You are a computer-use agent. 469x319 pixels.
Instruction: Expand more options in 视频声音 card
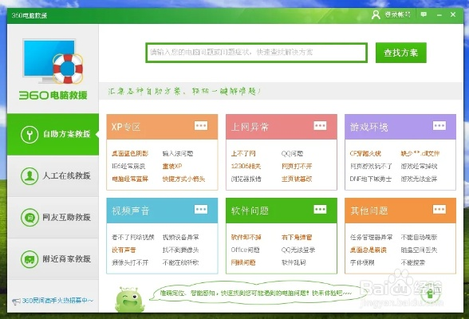[x=201, y=209]
